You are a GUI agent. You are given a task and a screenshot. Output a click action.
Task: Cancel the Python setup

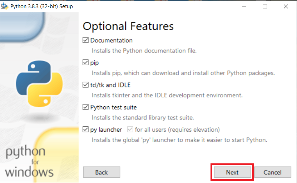273,172
